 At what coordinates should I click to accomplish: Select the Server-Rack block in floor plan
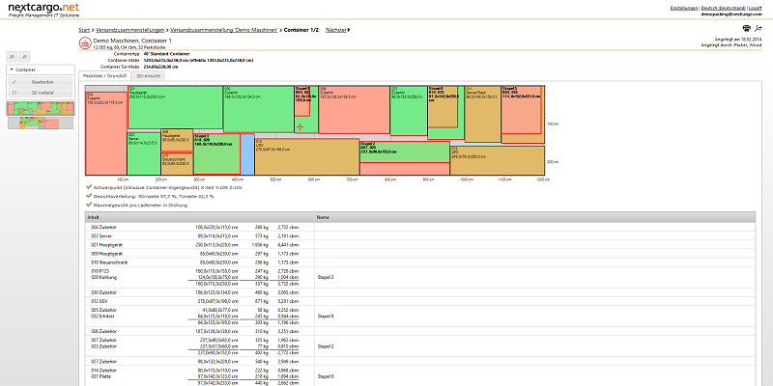click(482, 114)
